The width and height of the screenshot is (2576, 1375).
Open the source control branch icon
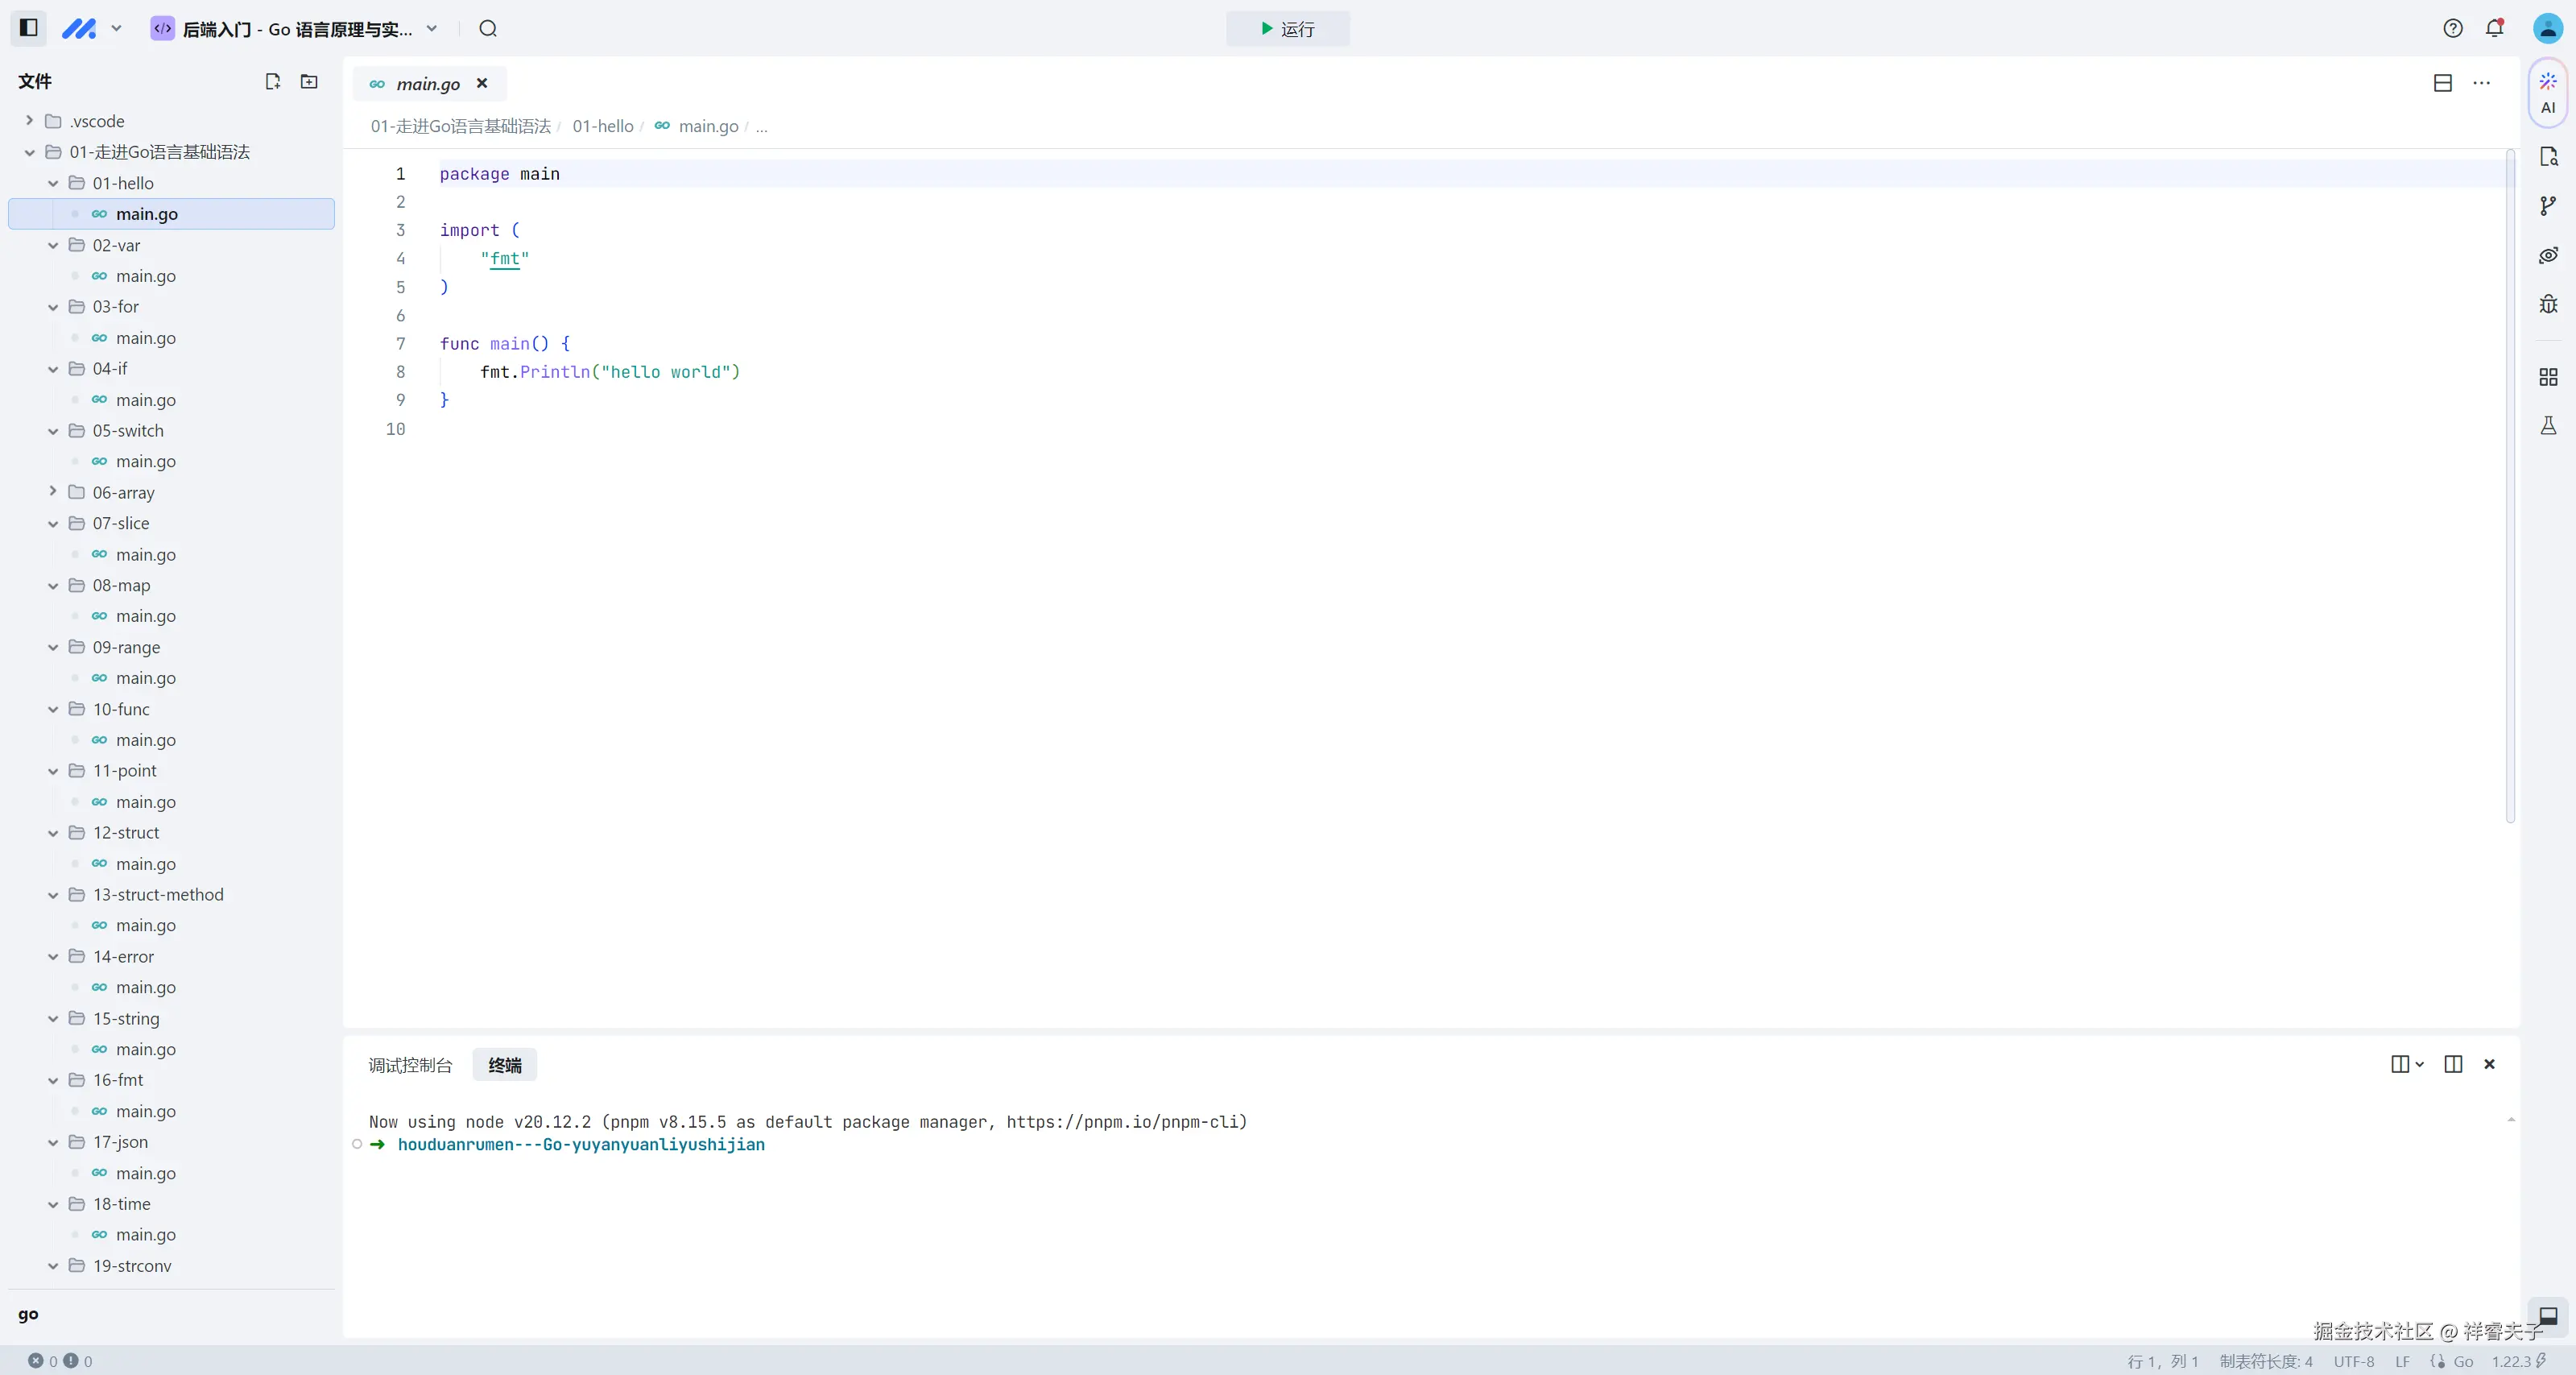click(x=2547, y=206)
